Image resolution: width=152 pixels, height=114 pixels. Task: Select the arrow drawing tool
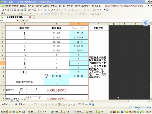(x=32, y=104)
